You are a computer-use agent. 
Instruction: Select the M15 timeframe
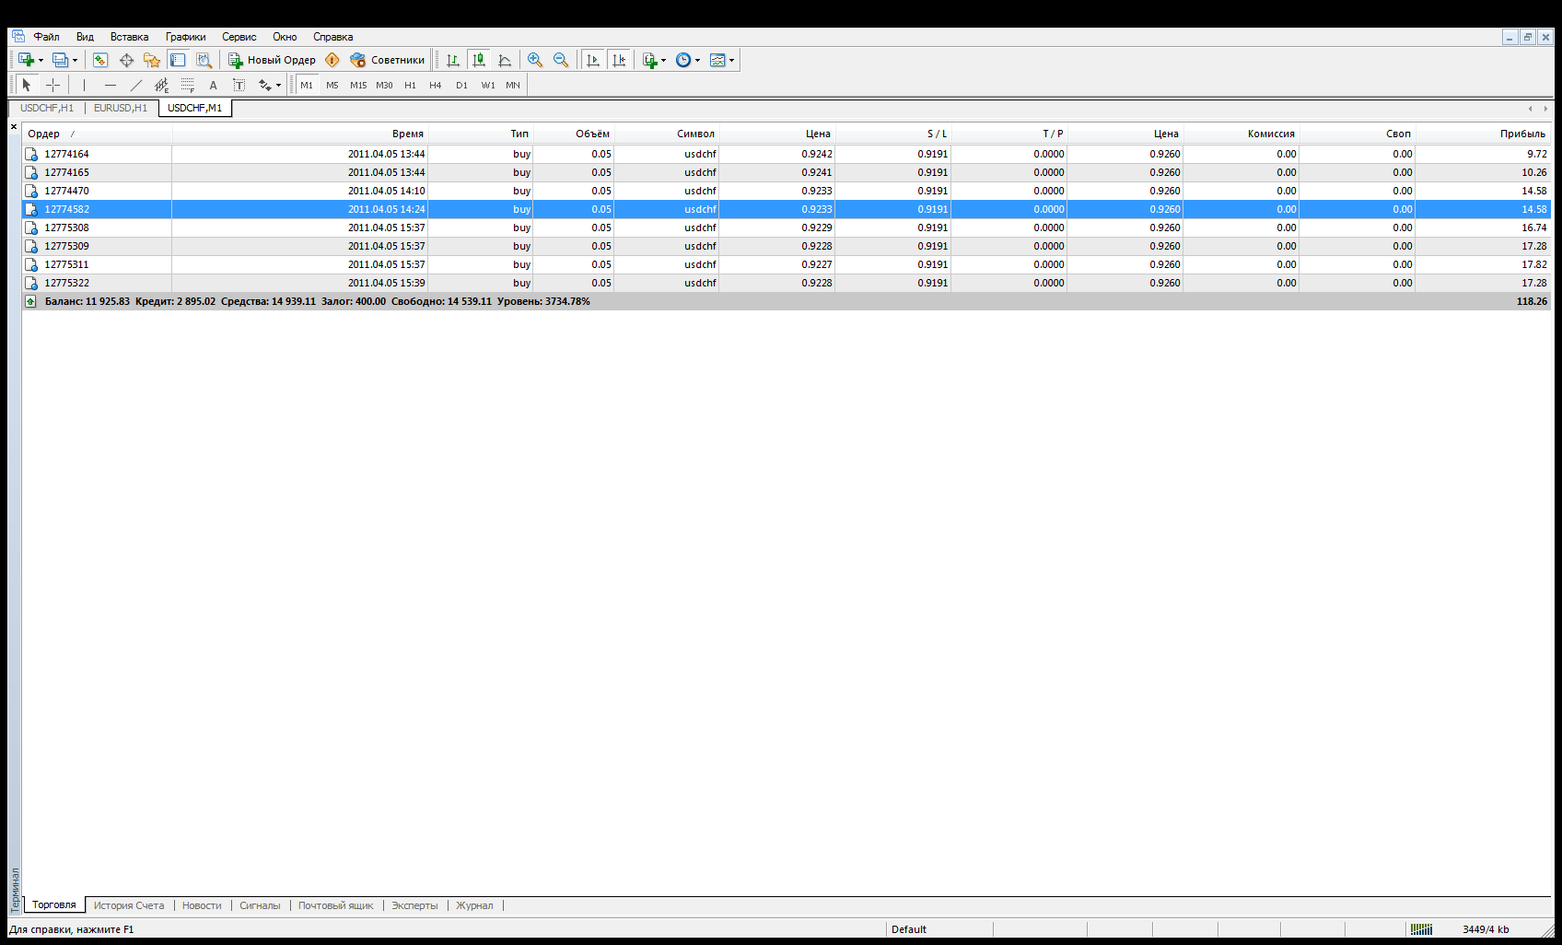(358, 85)
